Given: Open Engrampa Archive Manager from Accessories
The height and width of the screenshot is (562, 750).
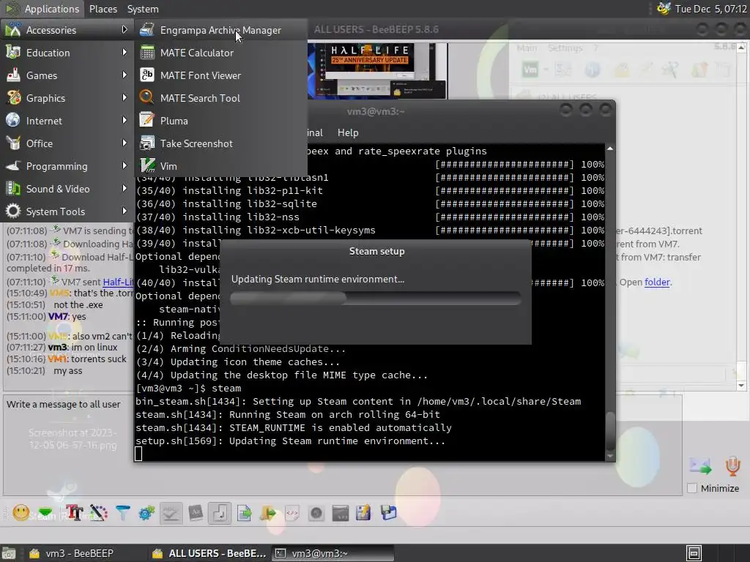Looking at the screenshot, I should pyautogui.click(x=220, y=30).
